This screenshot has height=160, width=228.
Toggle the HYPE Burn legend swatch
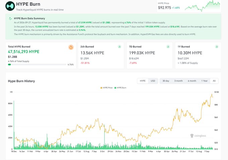point(115,88)
